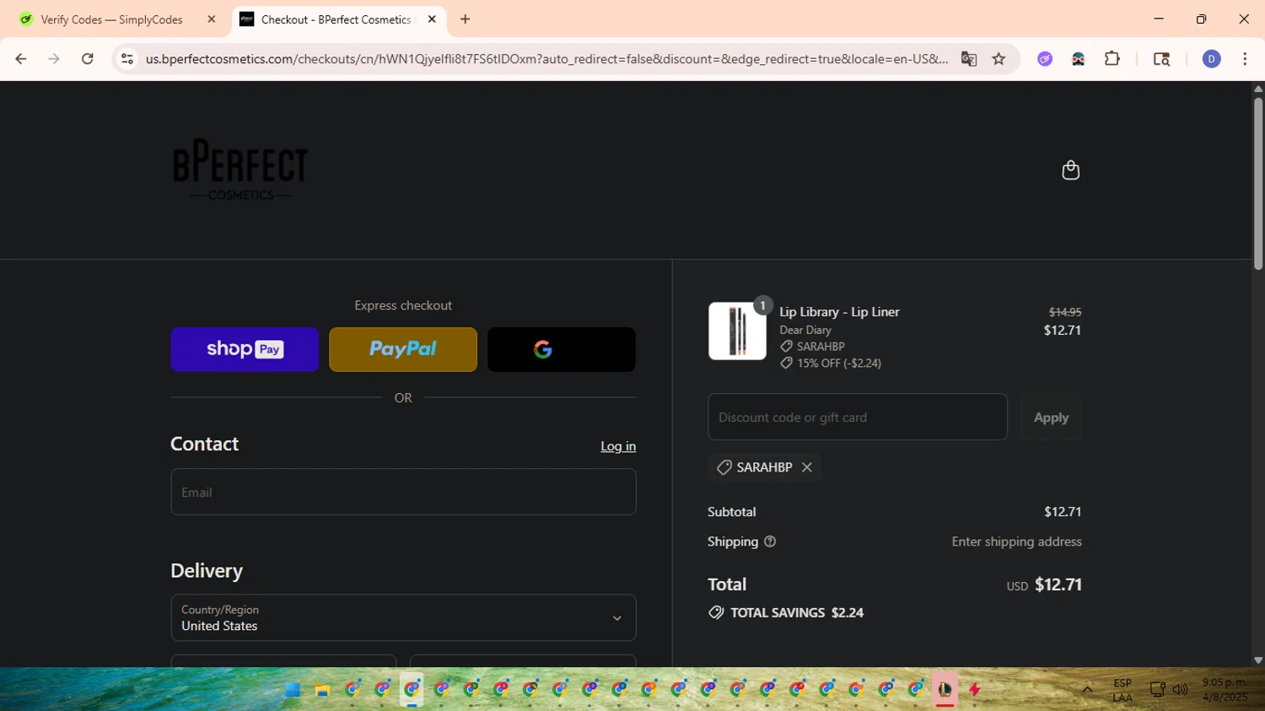Expand the Country/Region dropdown
1265x711 pixels.
(403, 618)
